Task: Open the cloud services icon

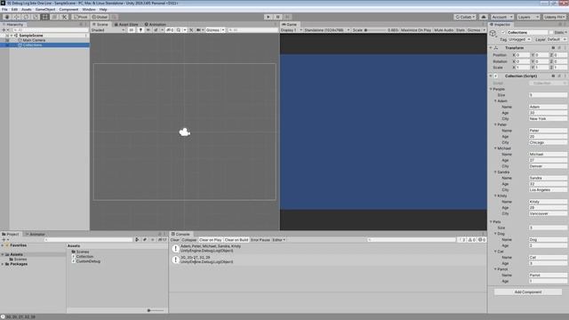Action: pos(484,17)
